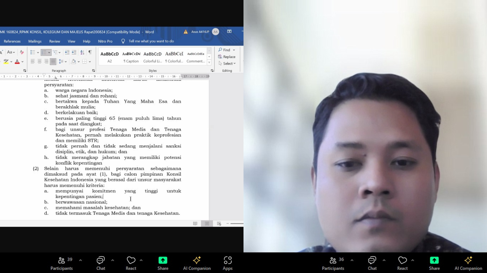The height and width of the screenshot is (273, 487).
Task: Open the Review ribbon tab
Action: (55, 41)
